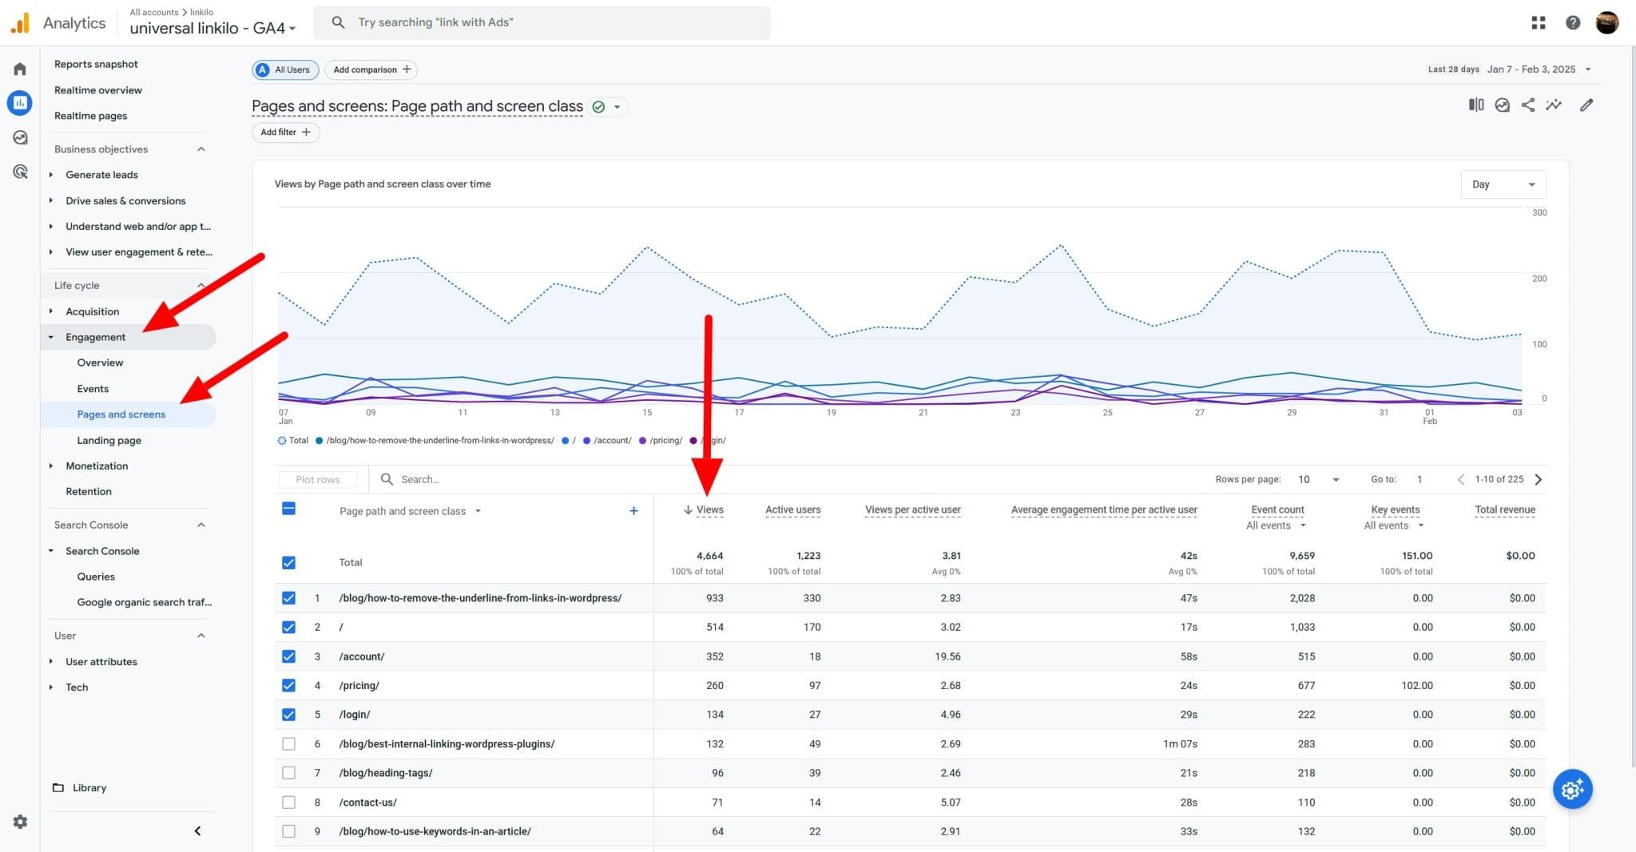Image resolution: width=1636 pixels, height=852 pixels.
Task: Uncheck the Total row checkbox
Action: tap(288, 562)
